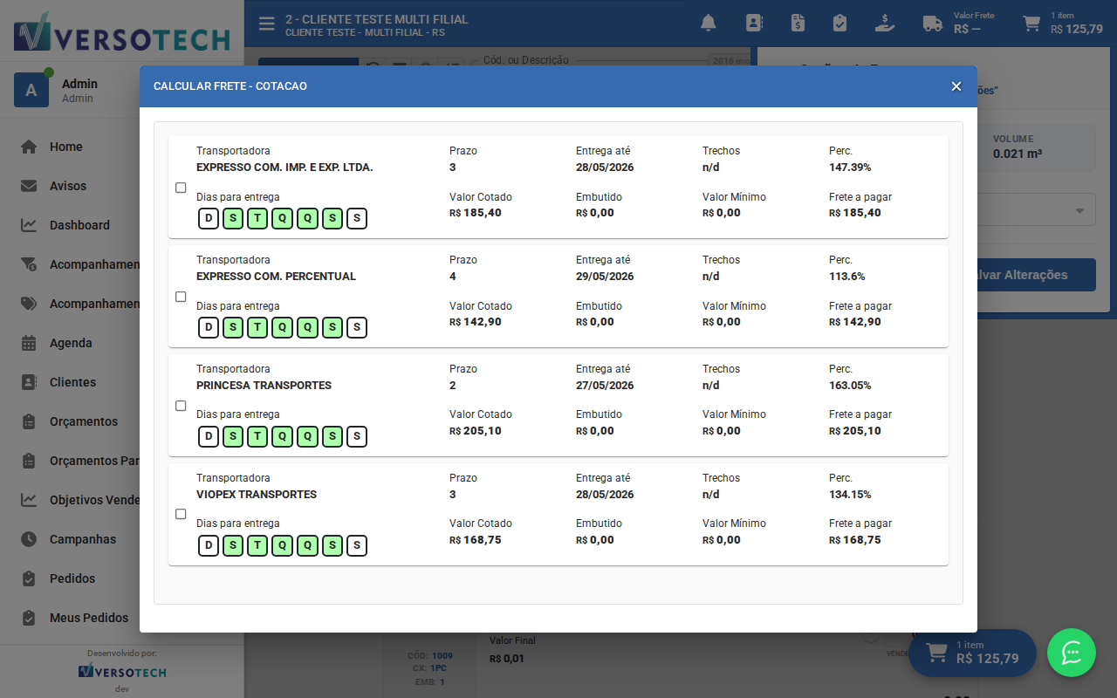Toggle the hamburger menu icon
The image size is (1117, 698).
267,24
